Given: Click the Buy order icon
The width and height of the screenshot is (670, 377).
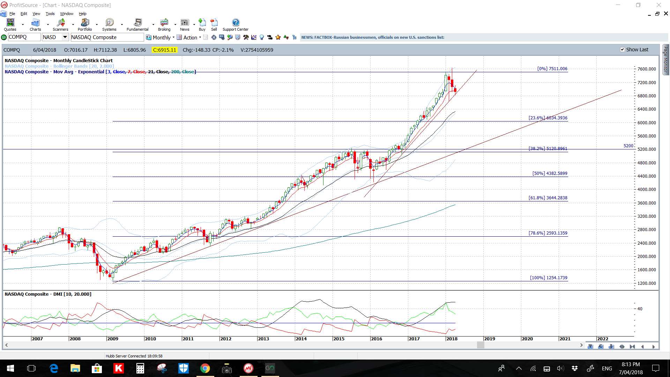Looking at the screenshot, I should [x=202, y=25].
